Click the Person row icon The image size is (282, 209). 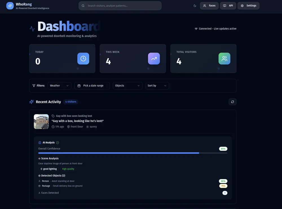tap(39, 181)
